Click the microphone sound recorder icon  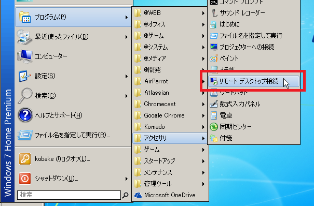pyautogui.click(x=214, y=13)
